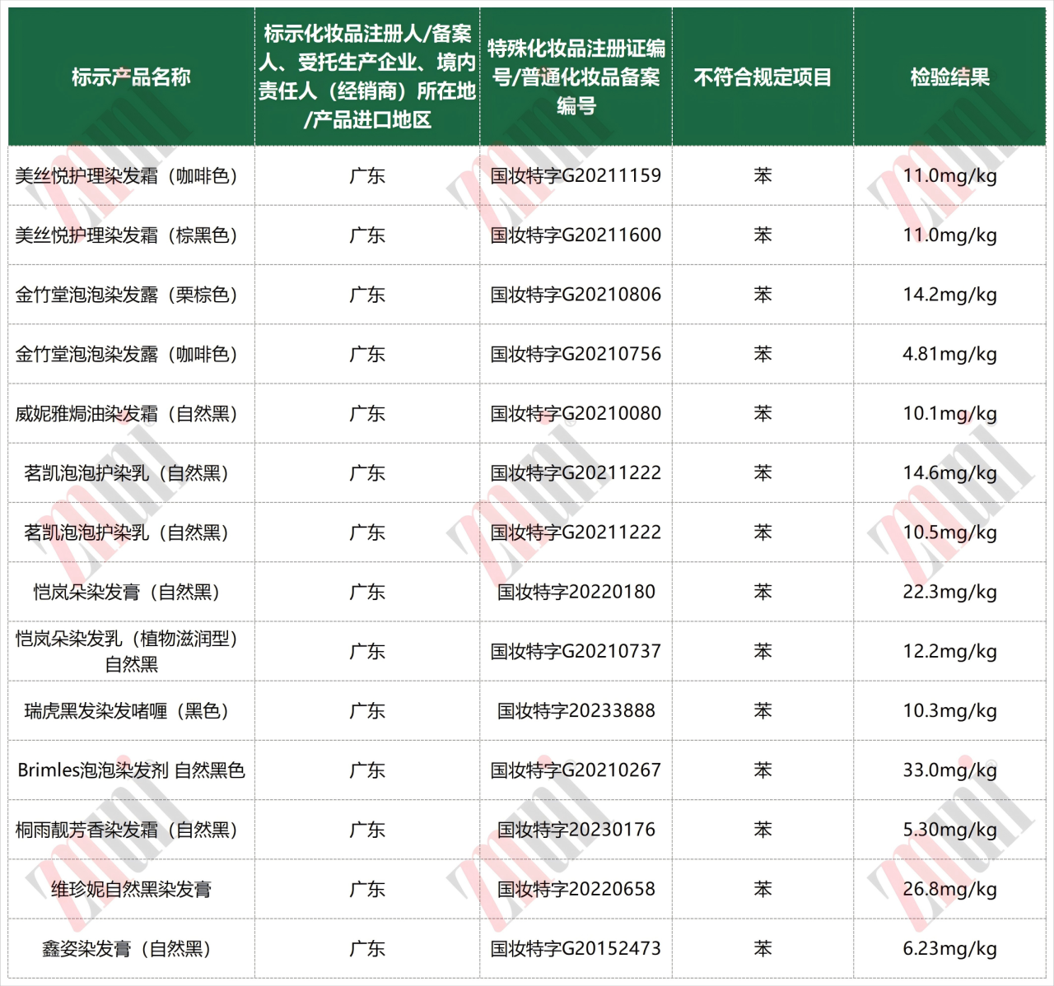Click registration number "国妆特字G20210267"
1054x986 pixels.
click(x=576, y=770)
